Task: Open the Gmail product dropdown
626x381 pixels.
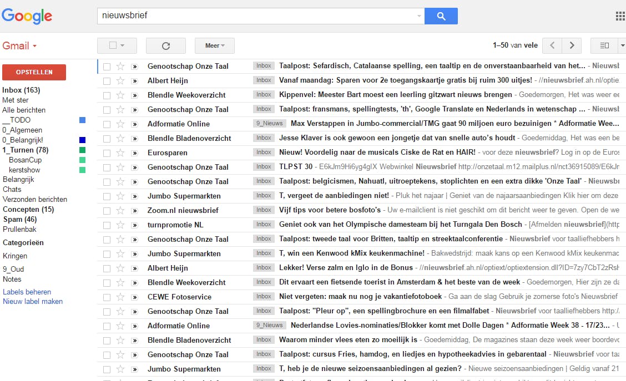Action: point(19,45)
